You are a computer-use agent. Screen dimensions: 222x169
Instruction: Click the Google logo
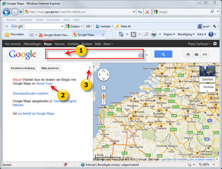[x=23, y=55]
